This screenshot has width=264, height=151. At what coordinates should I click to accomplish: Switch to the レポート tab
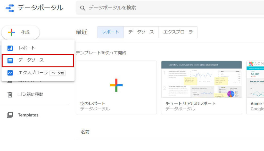pos(110,32)
